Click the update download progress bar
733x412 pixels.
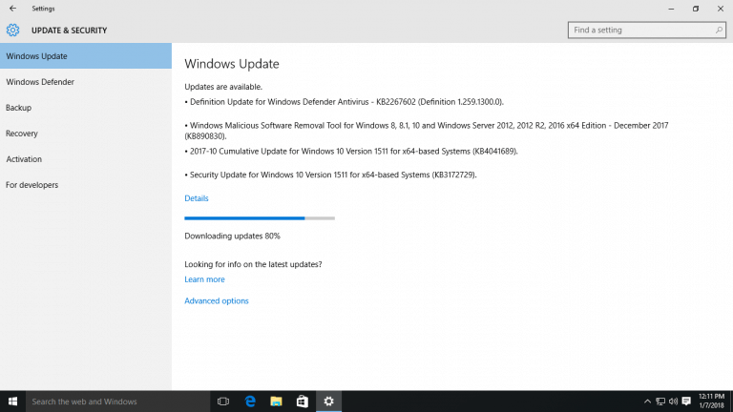coord(260,218)
